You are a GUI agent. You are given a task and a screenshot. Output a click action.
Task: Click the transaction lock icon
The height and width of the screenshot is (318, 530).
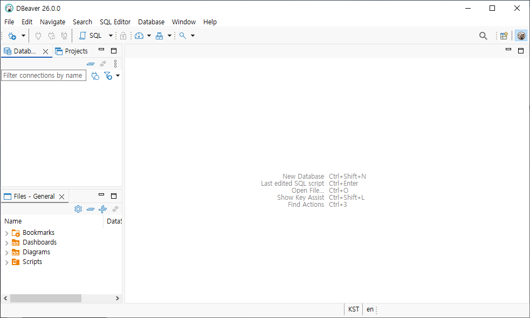[x=123, y=36]
